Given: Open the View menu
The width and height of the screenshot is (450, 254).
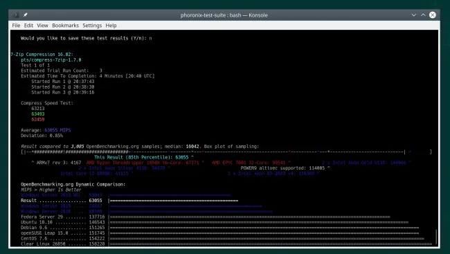Looking at the screenshot, I should click(42, 26).
